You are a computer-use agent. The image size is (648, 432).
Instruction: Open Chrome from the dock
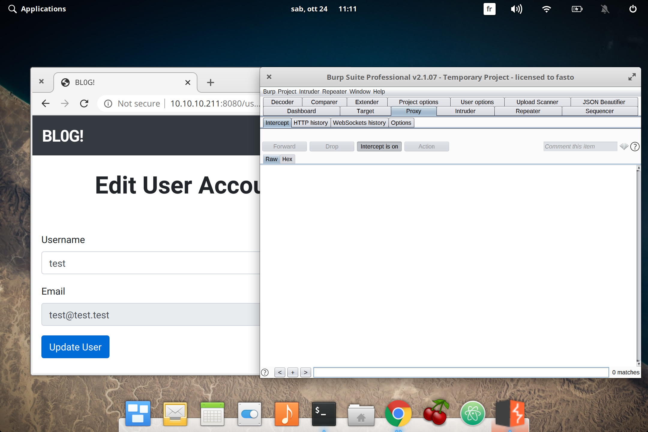click(x=398, y=413)
